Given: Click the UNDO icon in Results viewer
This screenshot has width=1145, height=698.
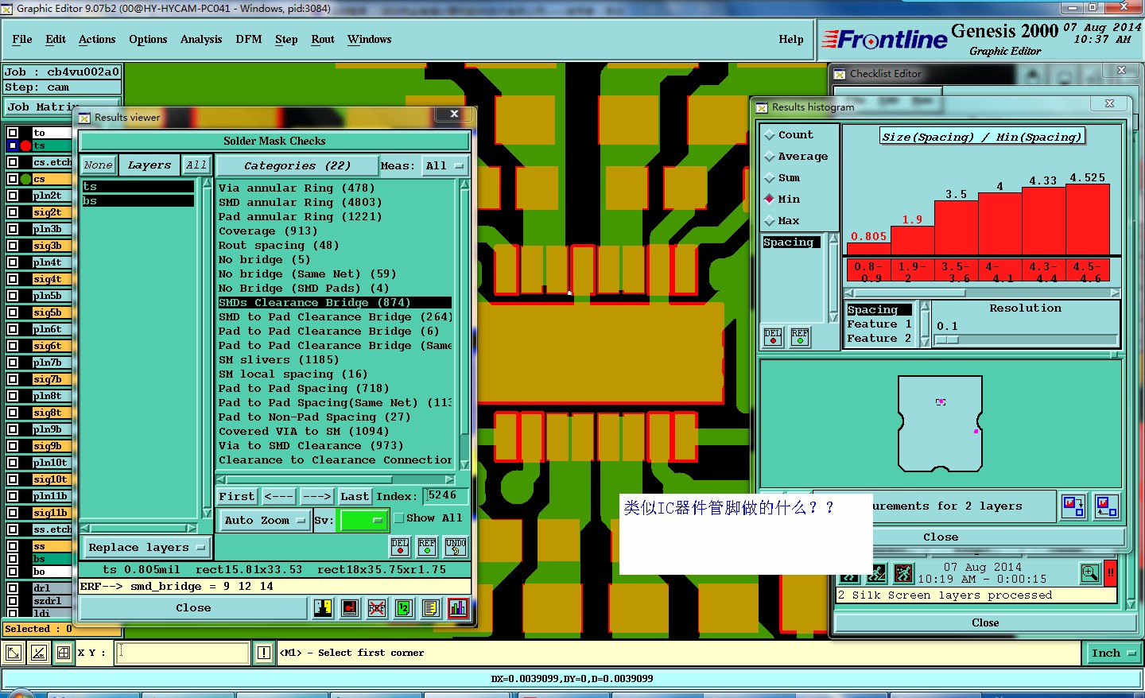Looking at the screenshot, I should pyautogui.click(x=456, y=547).
